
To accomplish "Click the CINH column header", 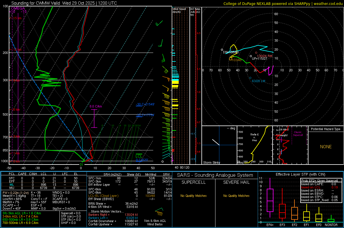I will (33, 174).
